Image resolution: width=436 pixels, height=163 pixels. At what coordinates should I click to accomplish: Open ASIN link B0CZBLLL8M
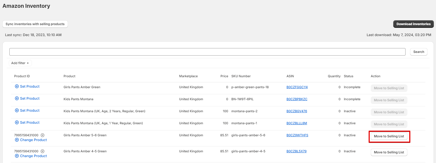(297, 123)
